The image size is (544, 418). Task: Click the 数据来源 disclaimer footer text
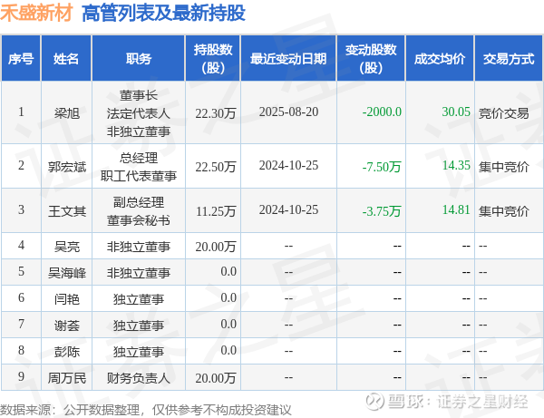[x=146, y=410]
